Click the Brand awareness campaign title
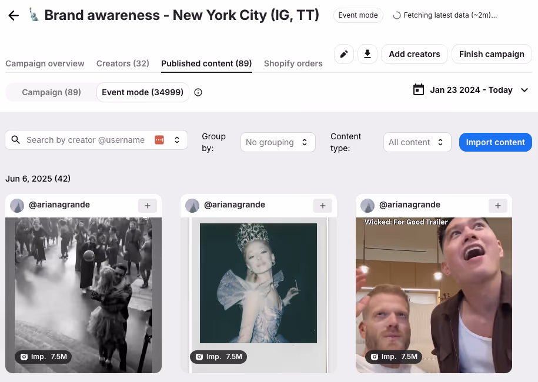Image resolution: width=538 pixels, height=382 pixels. click(x=182, y=15)
